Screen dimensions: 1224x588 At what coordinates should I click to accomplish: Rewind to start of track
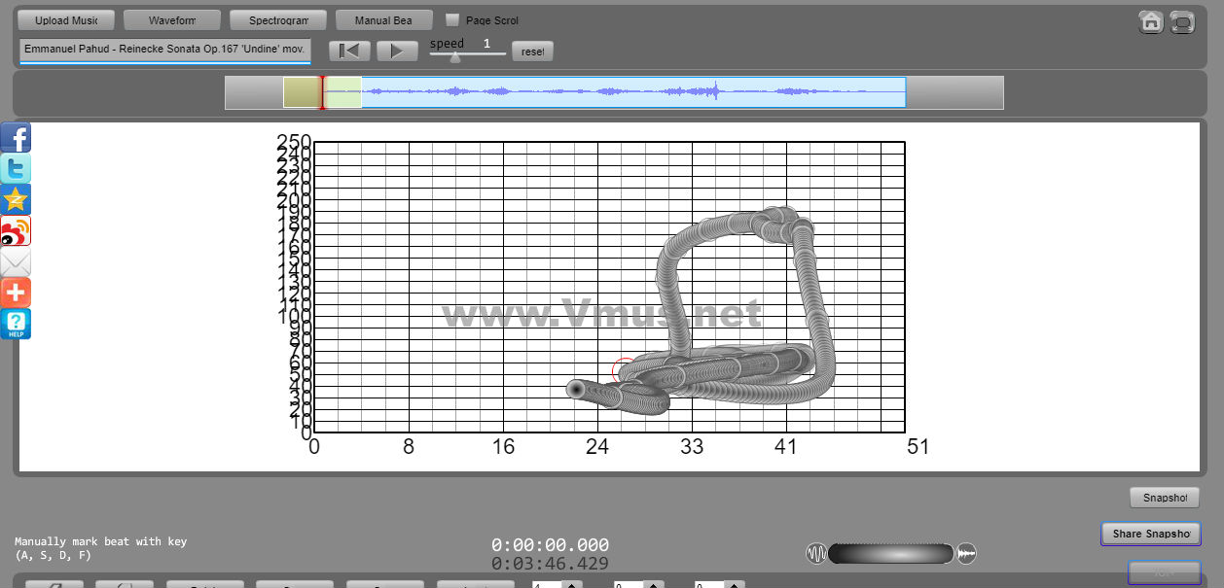click(x=349, y=51)
